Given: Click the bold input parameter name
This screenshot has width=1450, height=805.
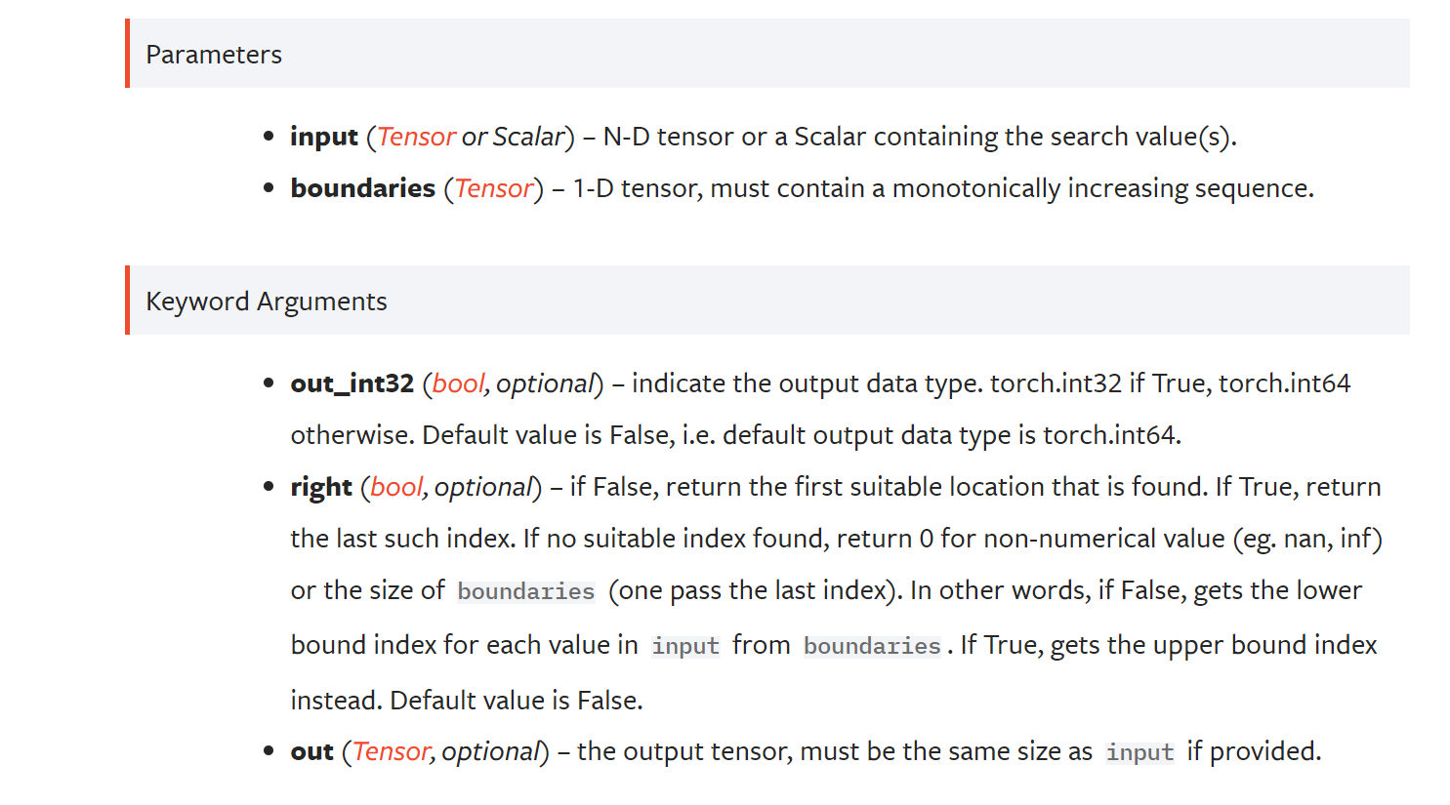Looking at the screenshot, I should tap(324, 137).
